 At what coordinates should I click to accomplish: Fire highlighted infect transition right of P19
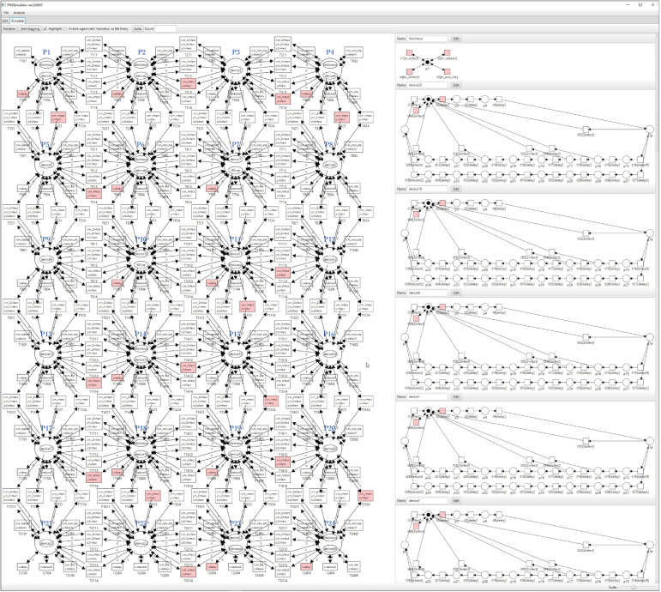(282, 462)
